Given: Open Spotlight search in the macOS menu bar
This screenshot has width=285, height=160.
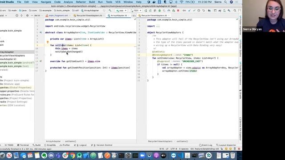Looking at the screenshot, I should [225, 2].
